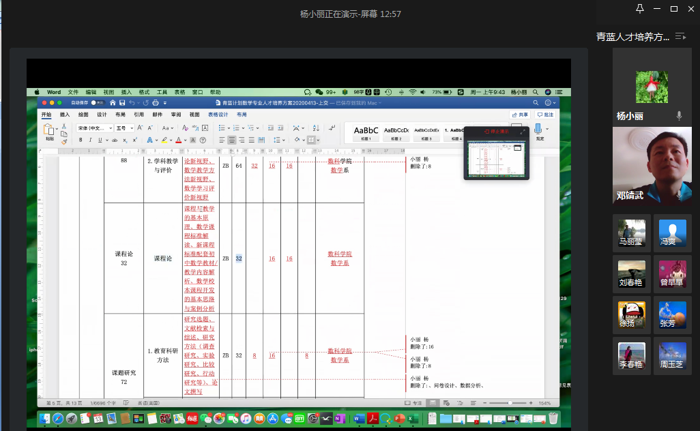
Task: Click the Clear Formatting icon
Action: tap(186, 128)
